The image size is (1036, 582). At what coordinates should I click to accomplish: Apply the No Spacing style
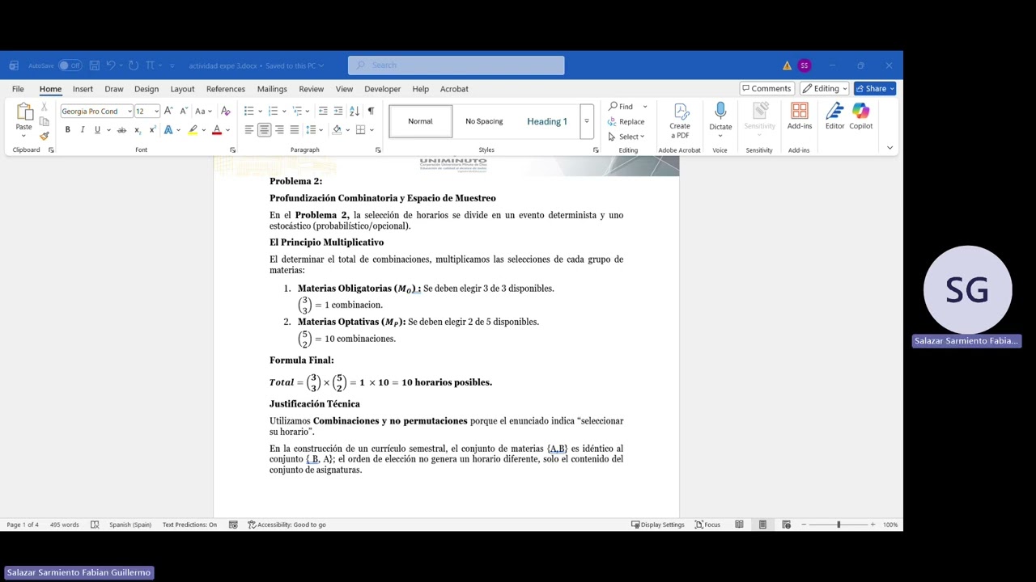coord(484,121)
